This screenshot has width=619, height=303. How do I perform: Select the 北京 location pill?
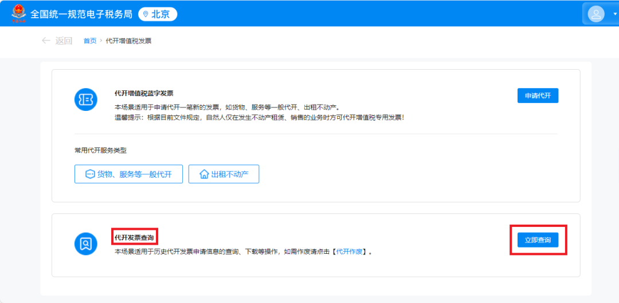158,14
